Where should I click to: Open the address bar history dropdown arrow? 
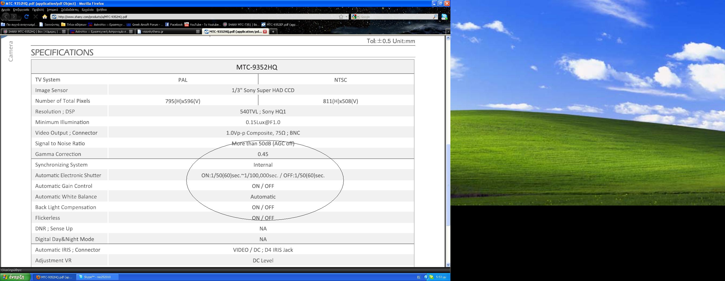tap(346, 17)
